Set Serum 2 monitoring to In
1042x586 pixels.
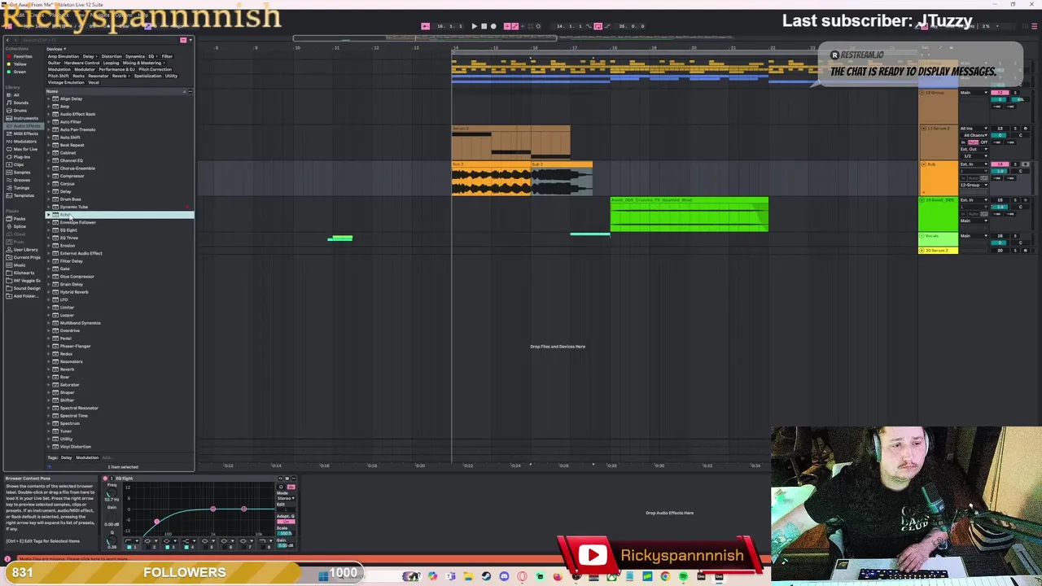963,142
